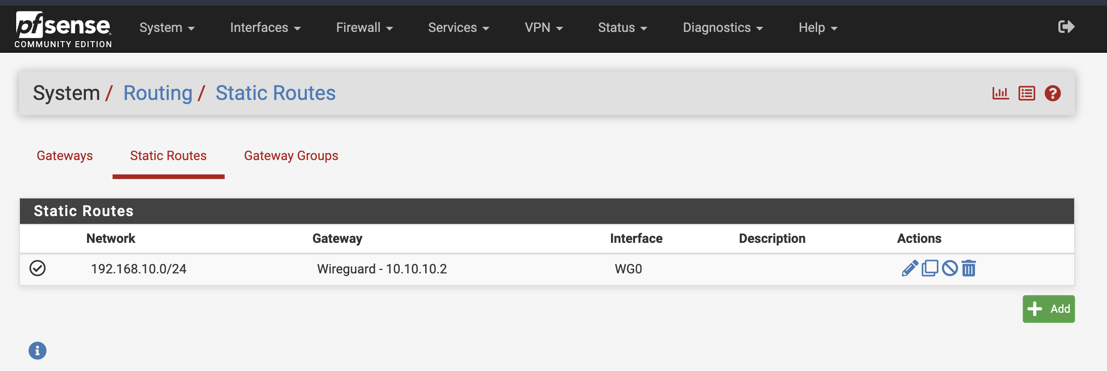This screenshot has width=1107, height=371.
Task: Select the 192.168.10.0/24 network row
Action: (x=138, y=269)
